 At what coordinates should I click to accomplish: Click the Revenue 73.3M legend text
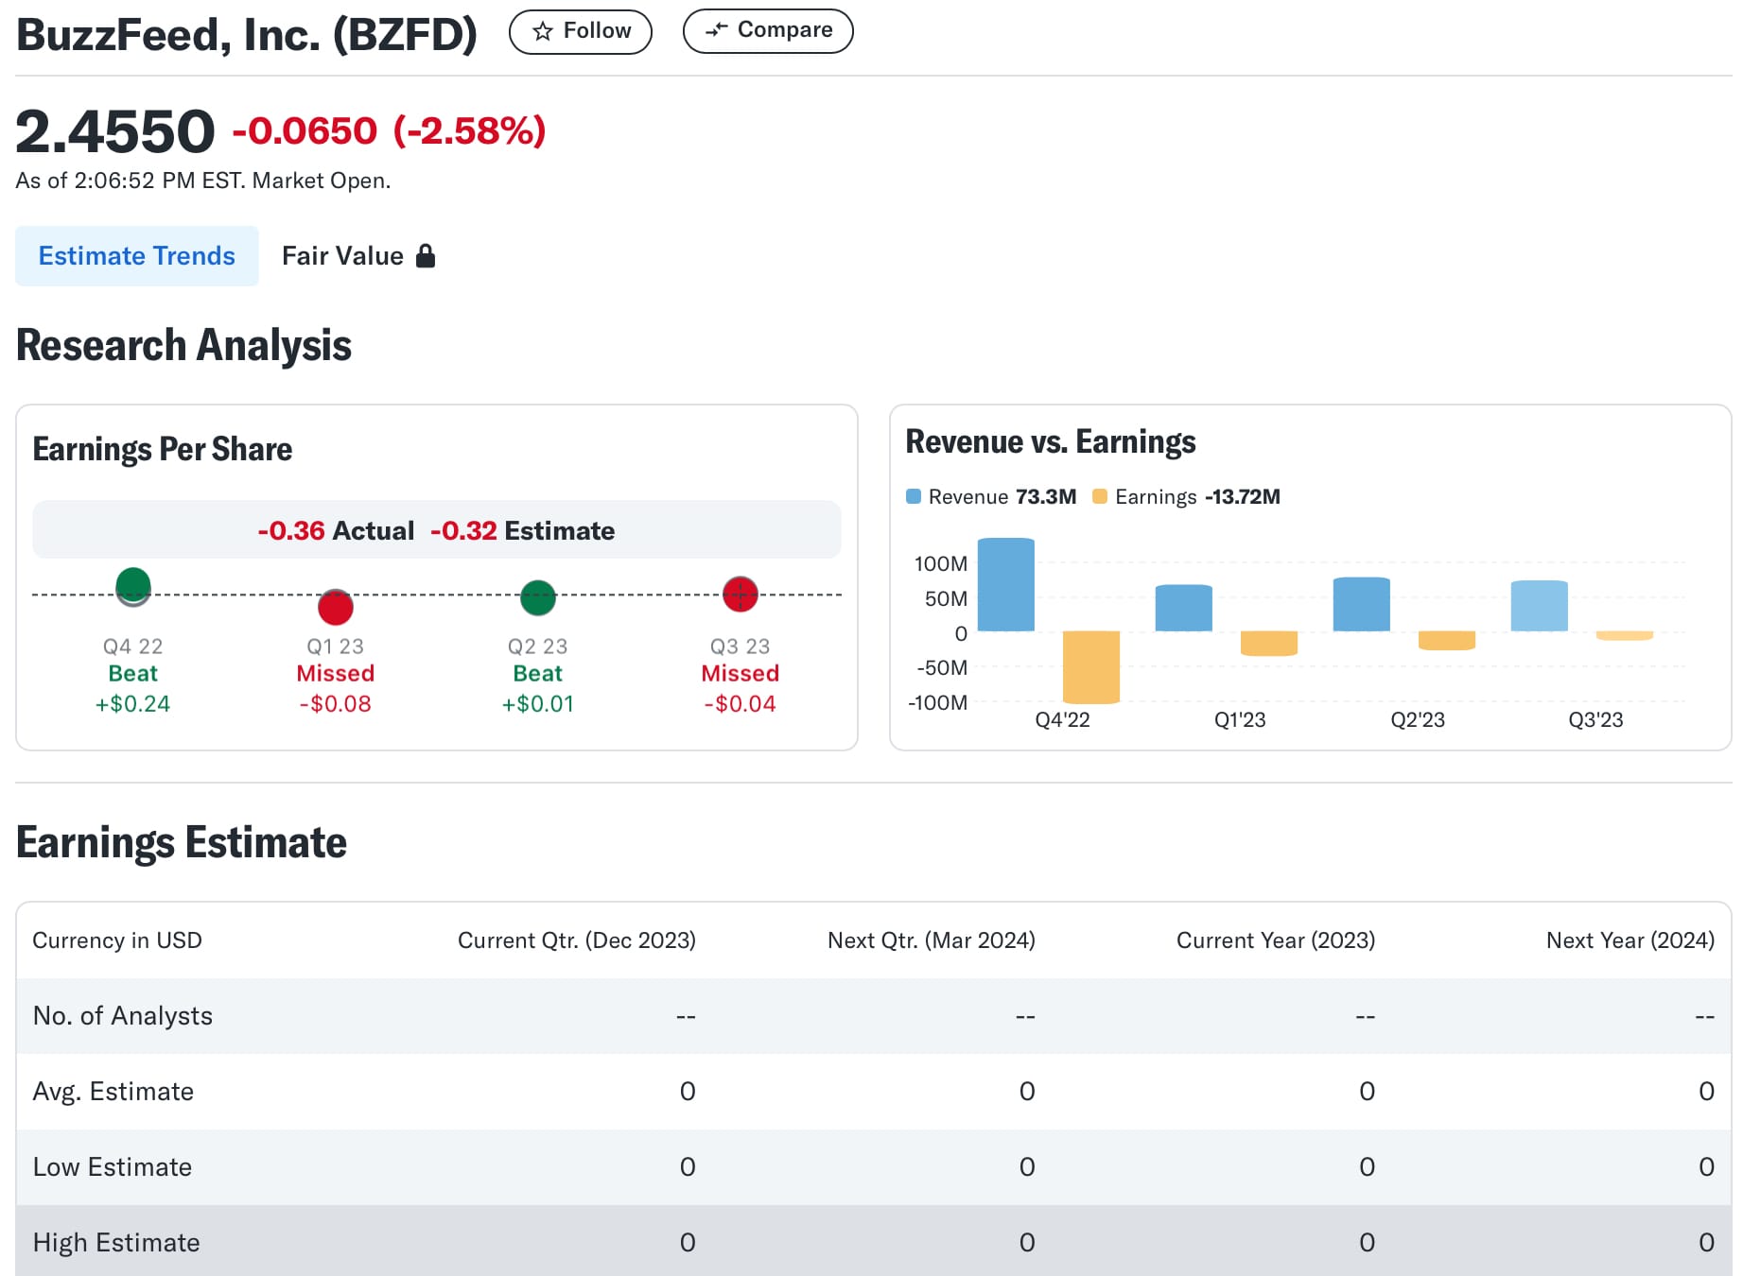point(1002,496)
